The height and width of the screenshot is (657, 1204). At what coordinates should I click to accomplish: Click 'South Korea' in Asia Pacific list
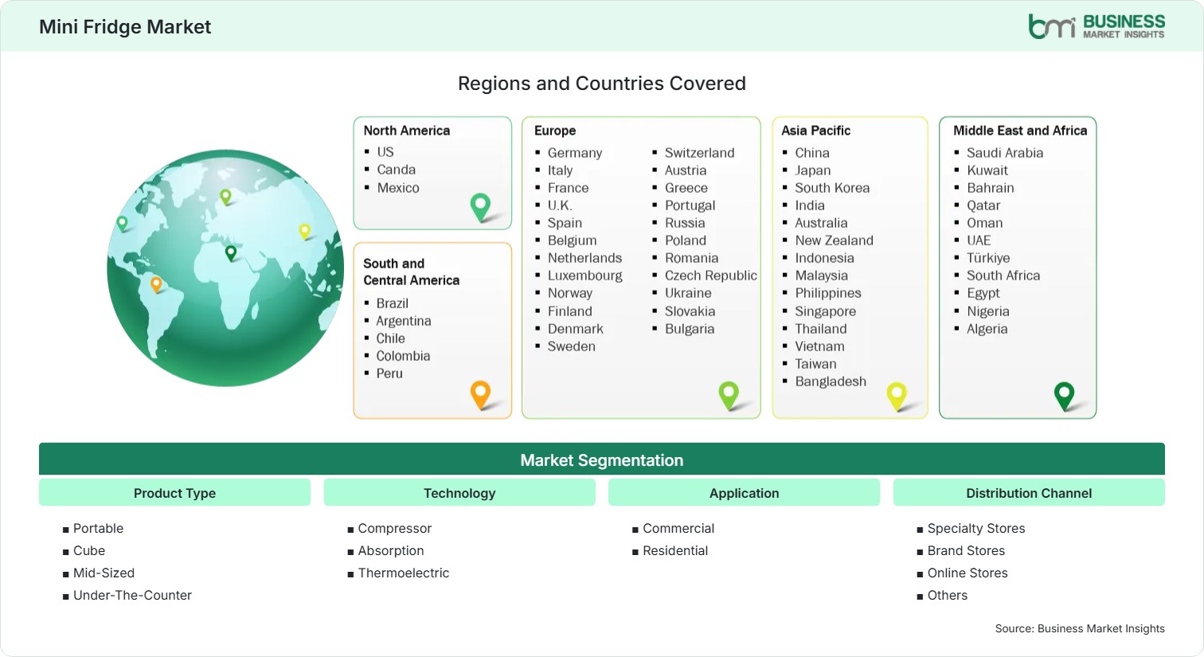[832, 188]
